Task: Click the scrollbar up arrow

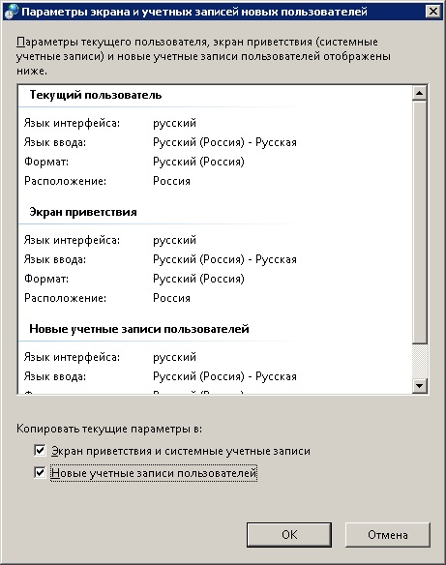Action: 419,93
